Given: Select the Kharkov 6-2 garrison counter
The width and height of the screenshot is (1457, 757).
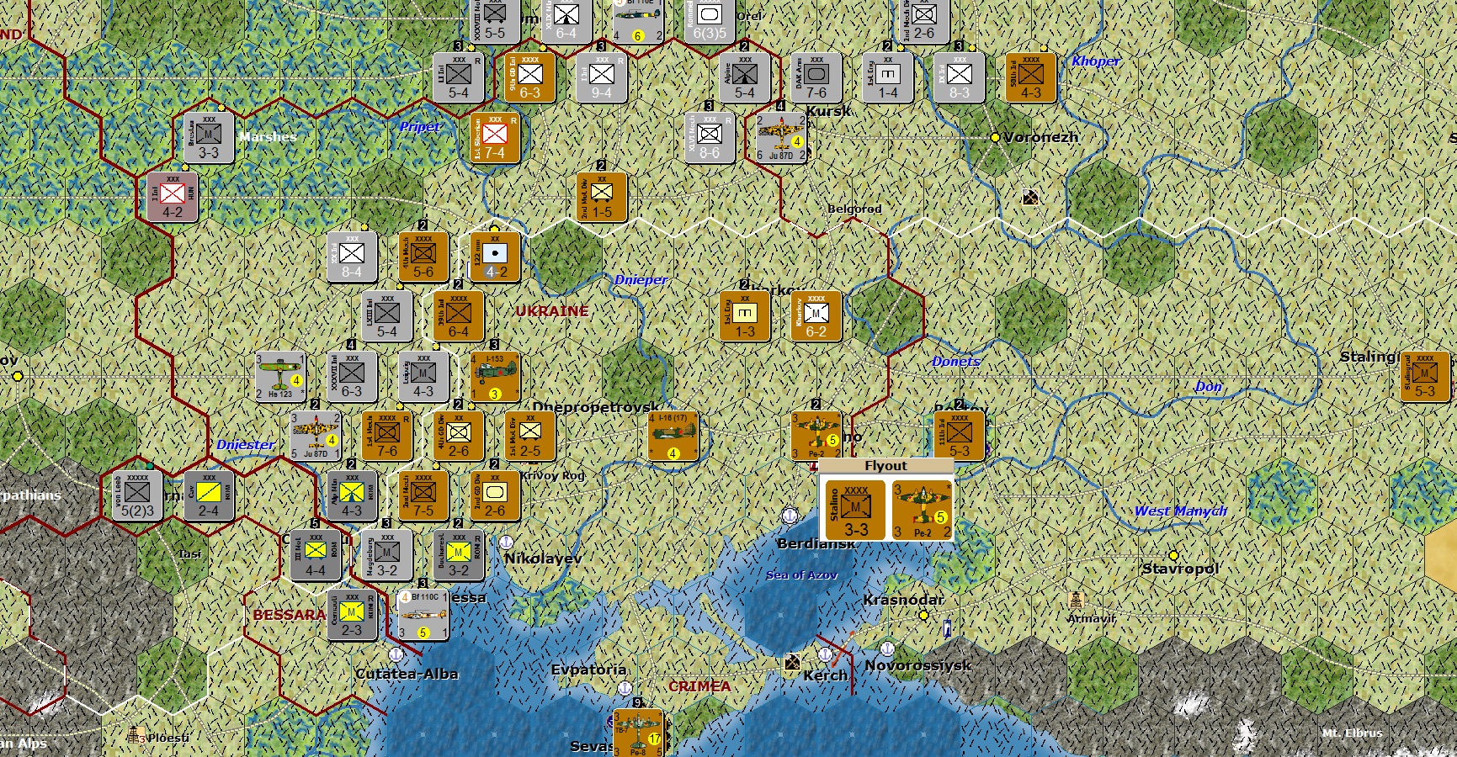Looking at the screenshot, I should click(816, 316).
